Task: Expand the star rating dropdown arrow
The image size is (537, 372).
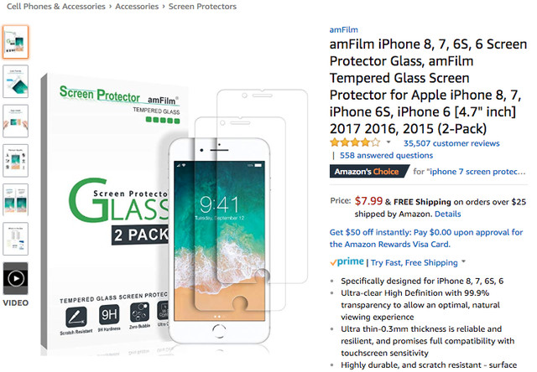Action: click(x=388, y=142)
